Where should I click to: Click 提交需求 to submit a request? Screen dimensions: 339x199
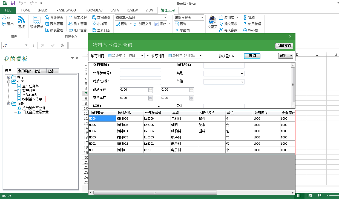point(229,24)
